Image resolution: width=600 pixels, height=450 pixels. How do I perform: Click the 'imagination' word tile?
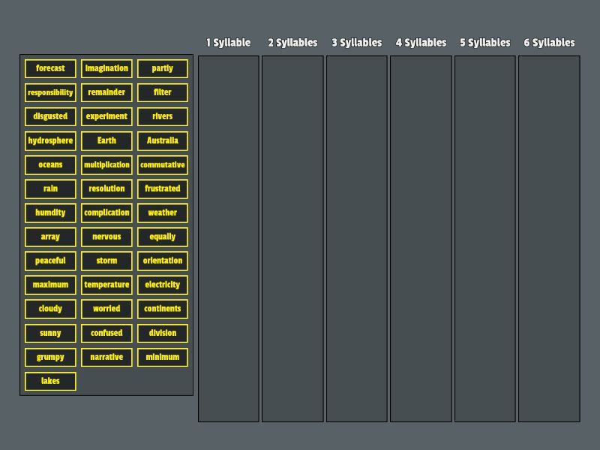pos(106,69)
